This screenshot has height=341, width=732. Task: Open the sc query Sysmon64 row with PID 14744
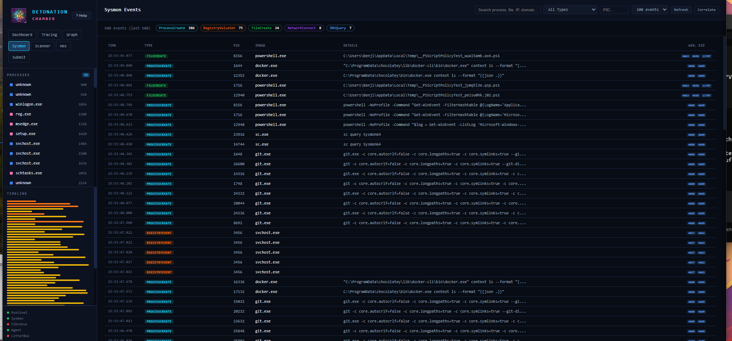[410, 144]
